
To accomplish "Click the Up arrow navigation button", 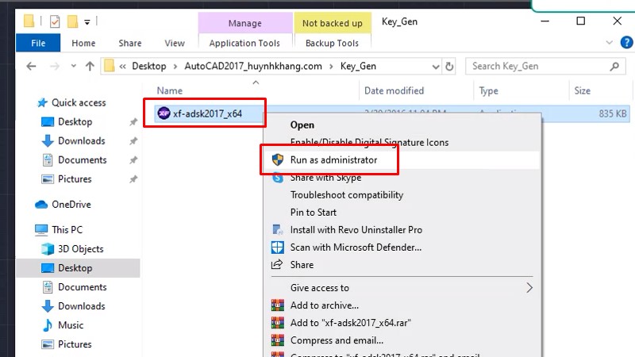I will pos(90,67).
